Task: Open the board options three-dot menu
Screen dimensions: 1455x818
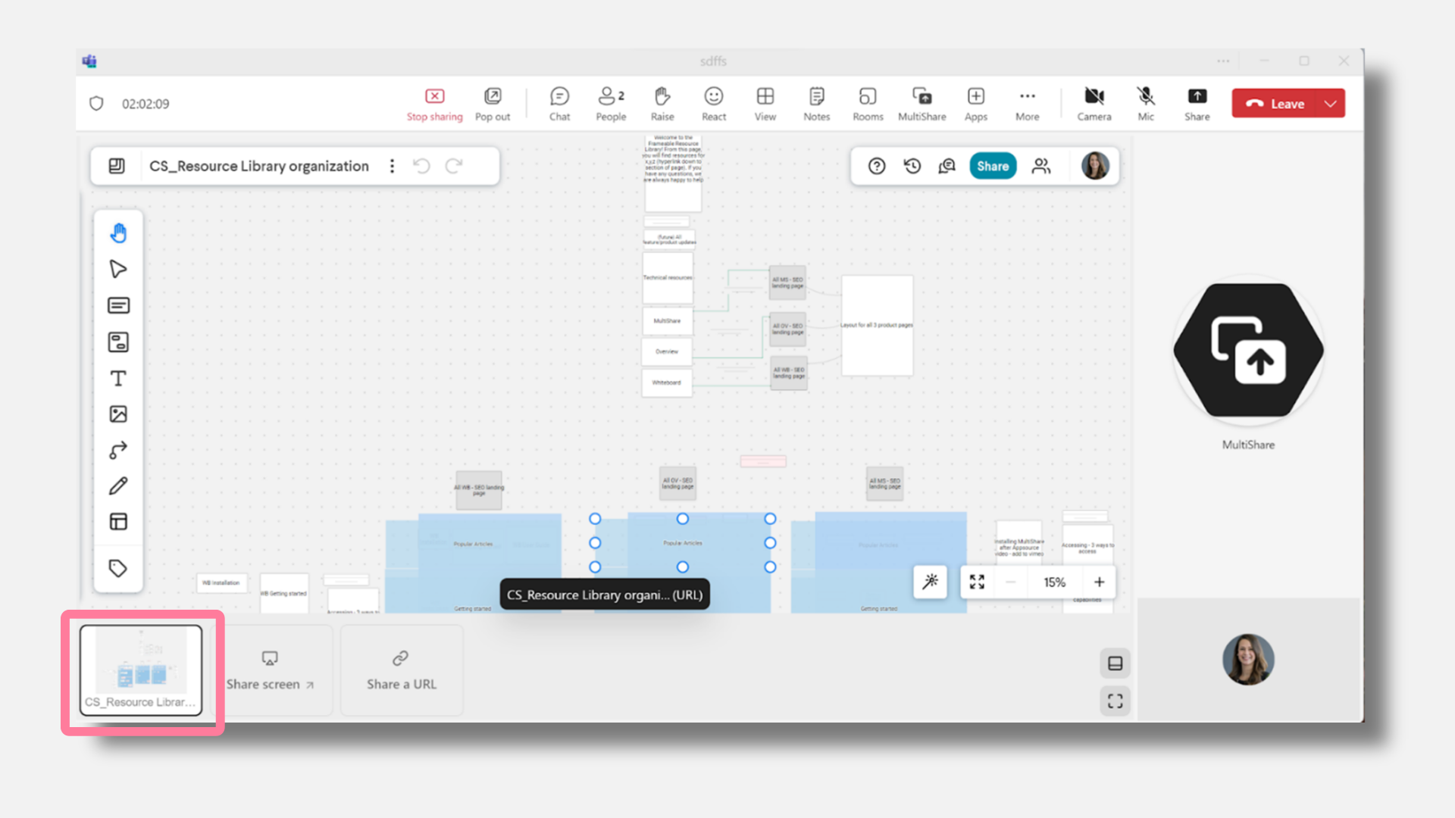Action: pos(392,166)
